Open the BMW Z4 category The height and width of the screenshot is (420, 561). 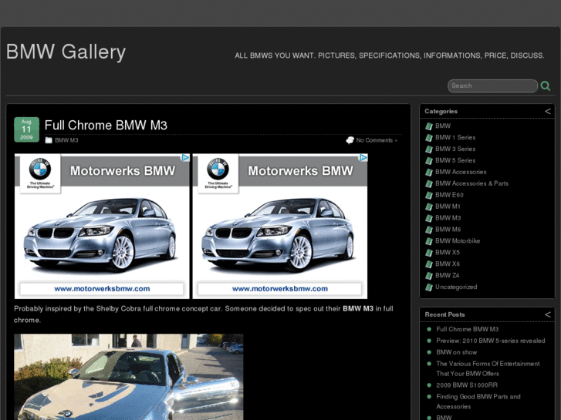coord(448,275)
